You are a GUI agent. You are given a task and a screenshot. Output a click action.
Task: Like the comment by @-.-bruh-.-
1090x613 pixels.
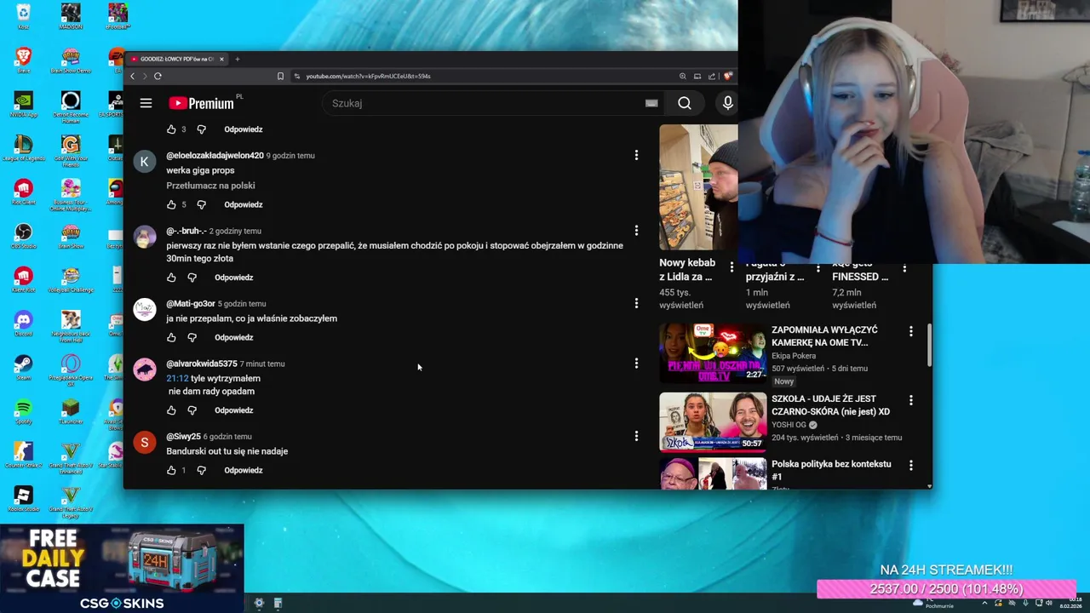[x=171, y=278]
